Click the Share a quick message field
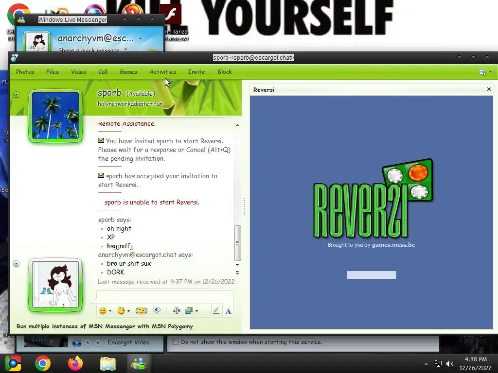This screenshot has height=373, width=498. click(89, 50)
